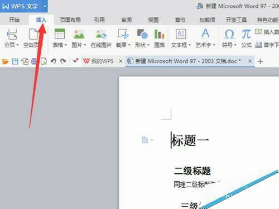The width and height of the screenshot is (279, 209).
Task: Expand the 艺术字 dropdown arrow
Action: [x=214, y=45]
